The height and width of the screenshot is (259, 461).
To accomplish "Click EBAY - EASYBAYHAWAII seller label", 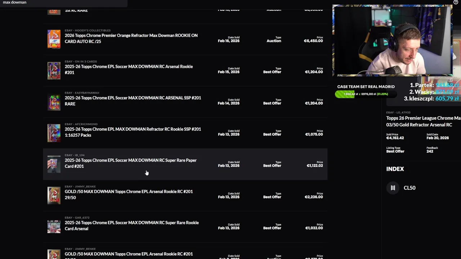I will (x=82, y=93).
